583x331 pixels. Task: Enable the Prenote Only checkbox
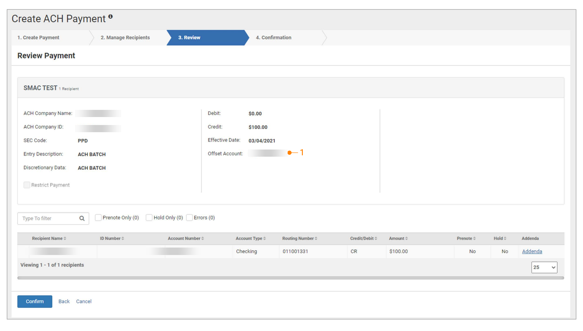(x=98, y=218)
